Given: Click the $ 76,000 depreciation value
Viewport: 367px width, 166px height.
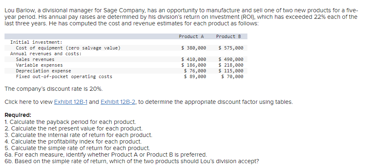Looking at the screenshot, I should (195, 71).
